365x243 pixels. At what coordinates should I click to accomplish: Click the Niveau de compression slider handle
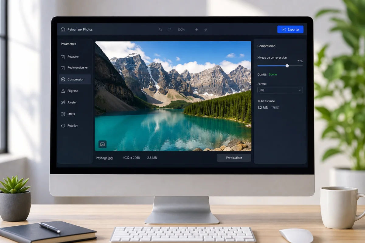tap(287, 66)
